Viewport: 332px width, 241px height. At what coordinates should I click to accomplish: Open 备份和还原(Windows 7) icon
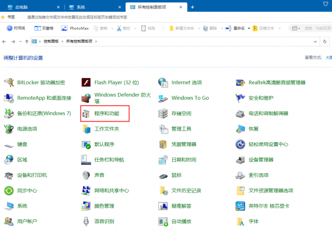pos(9,113)
